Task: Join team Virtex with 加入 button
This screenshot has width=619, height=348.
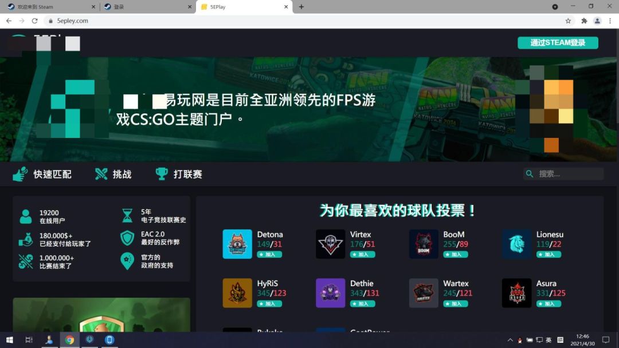Action: (x=362, y=255)
